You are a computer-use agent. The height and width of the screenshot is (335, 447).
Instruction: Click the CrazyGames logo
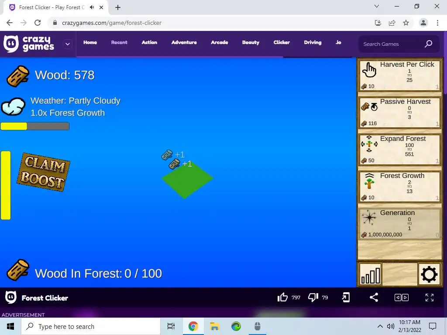click(28, 44)
